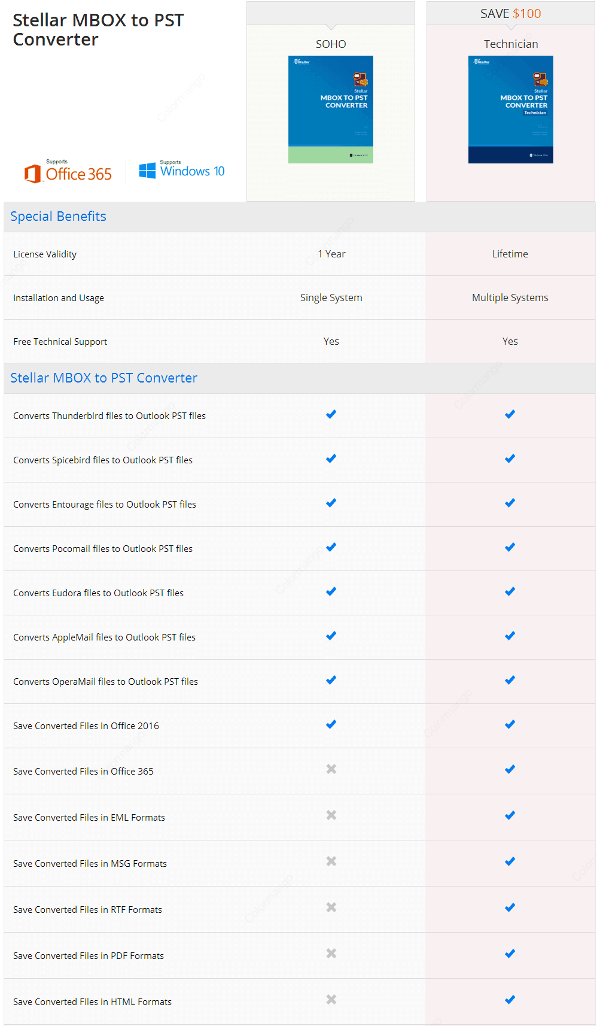Click SOHO cross mark for RTF Formats
This screenshot has height=1026, width=597.
(x=331, y=907)
